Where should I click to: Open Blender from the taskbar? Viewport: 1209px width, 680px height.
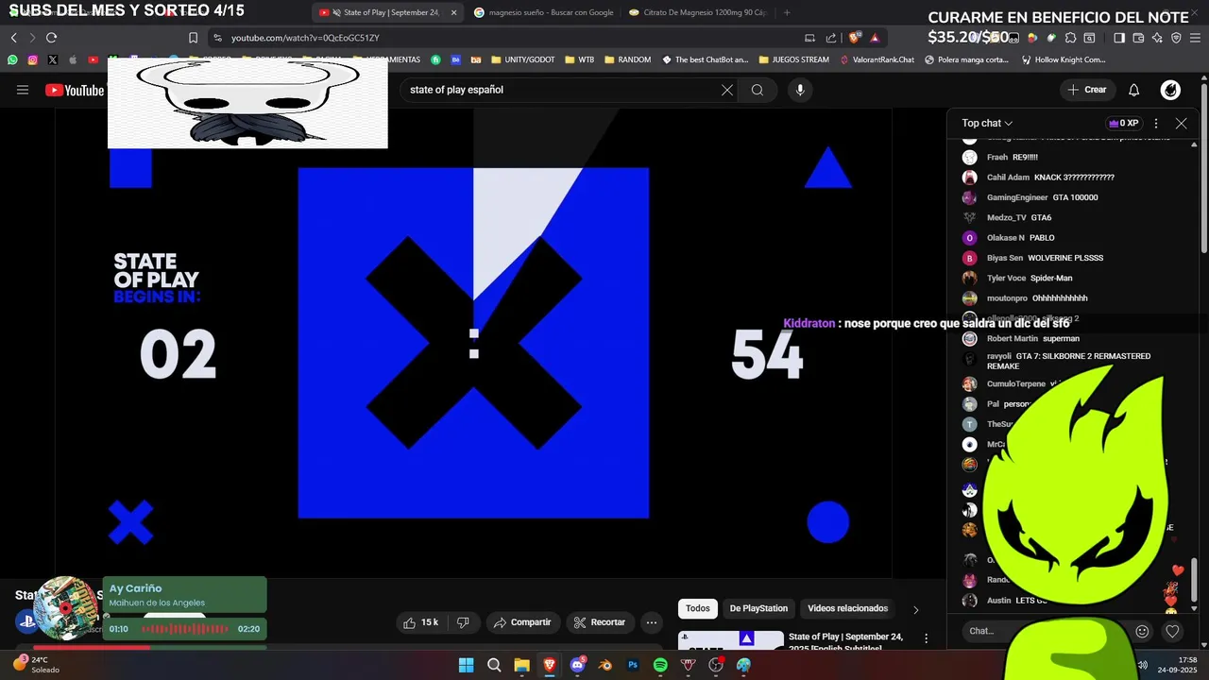[x=605, y=665]
